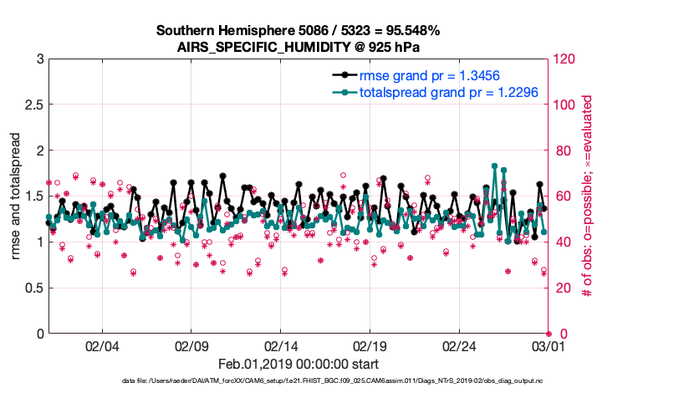694x393 pixels.
Task: Click the 02/04 date tick label
Action: [102, 346]
